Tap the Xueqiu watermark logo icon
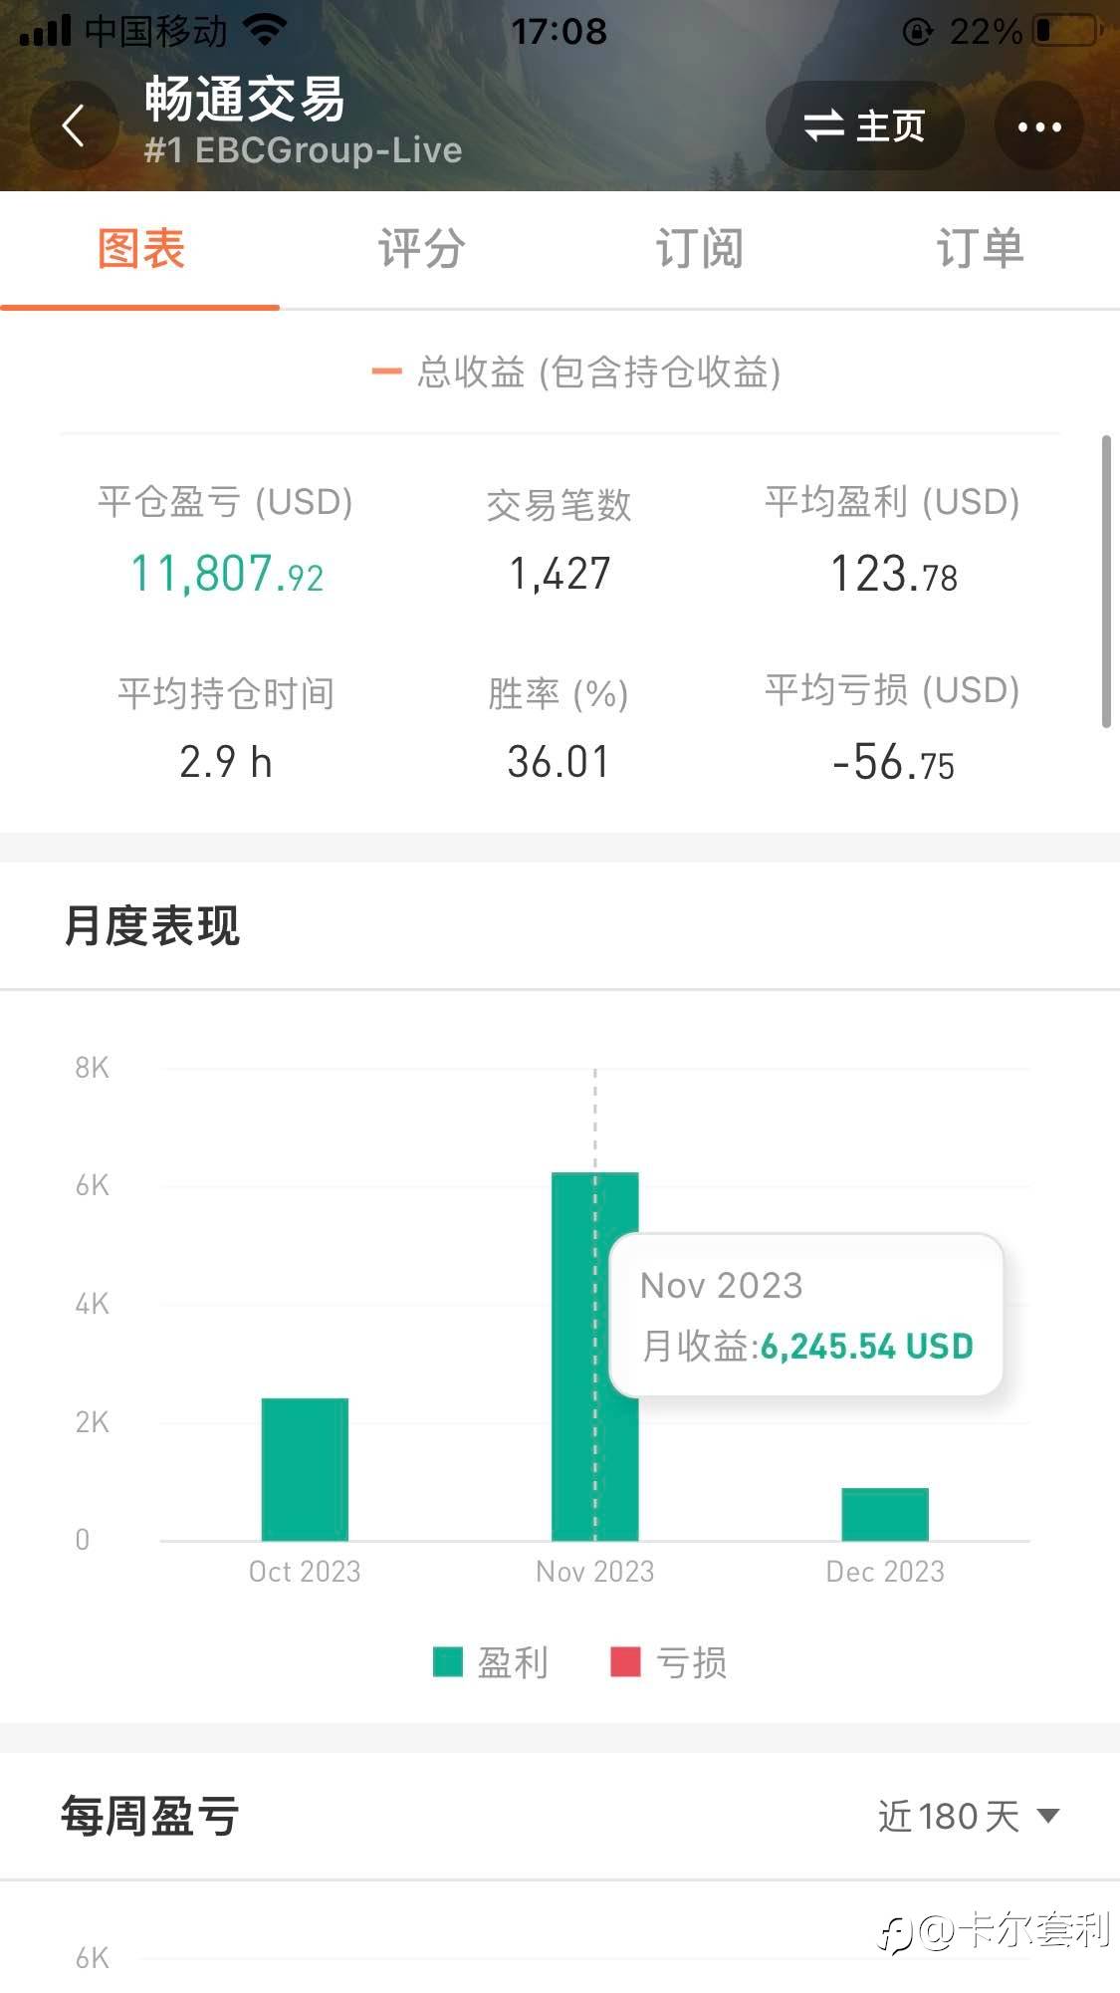The image size is (1120, 1993). pyautogui.click(x=894, y=1934)
